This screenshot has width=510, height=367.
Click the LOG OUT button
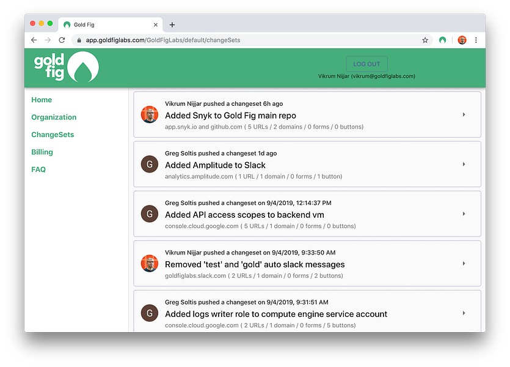(366, 64)
